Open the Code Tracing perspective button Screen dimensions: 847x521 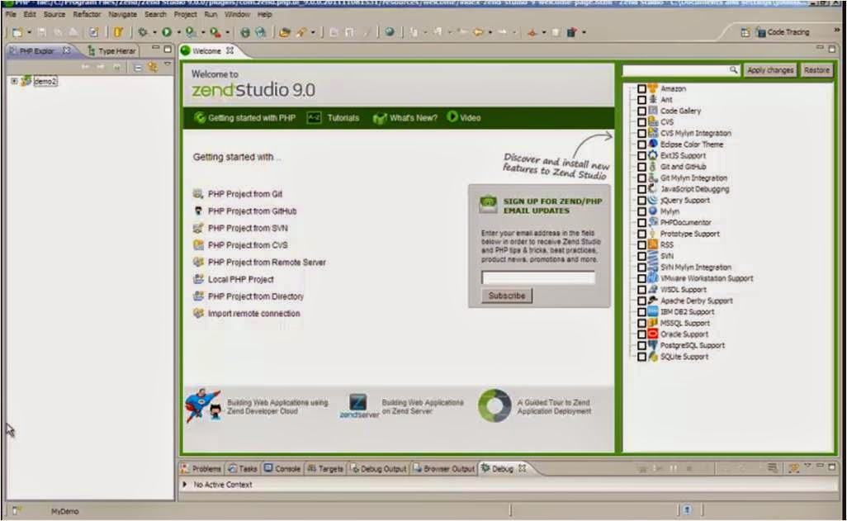783,32
